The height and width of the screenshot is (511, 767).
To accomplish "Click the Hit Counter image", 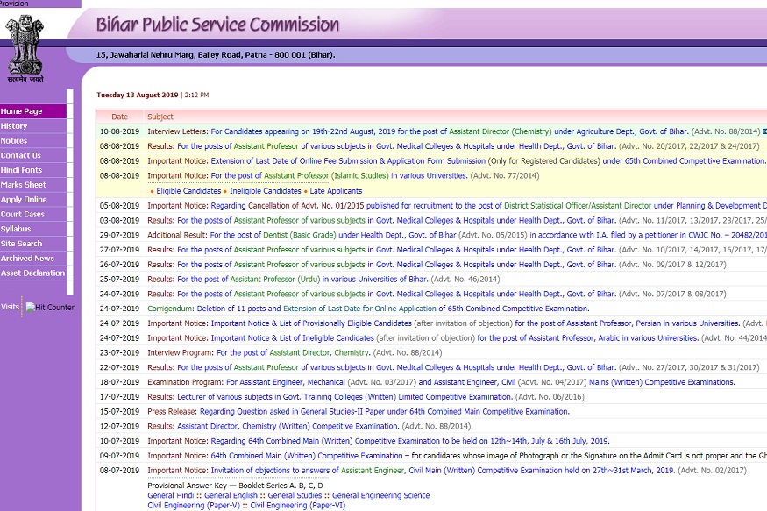I will pyautogui.click(x=50, y=308).
